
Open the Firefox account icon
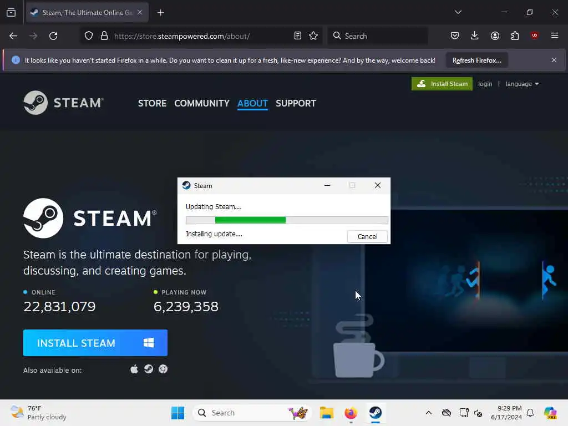coord(495,36)
